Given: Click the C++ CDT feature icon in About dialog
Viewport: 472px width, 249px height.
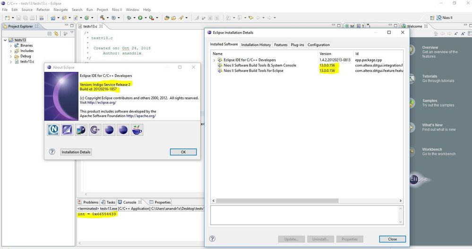Looking at the screenshot, I should [x=95, y=129].
